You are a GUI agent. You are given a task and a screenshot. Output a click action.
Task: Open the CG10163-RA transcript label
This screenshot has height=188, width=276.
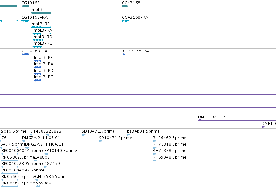[34, 17]
